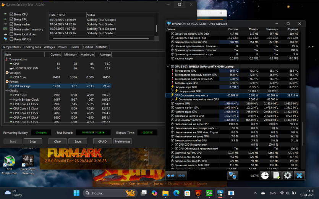Click the AIDA64 log horizontal scrollbar
The height and width of the screenshot is (199, 319).
(101, 38)
